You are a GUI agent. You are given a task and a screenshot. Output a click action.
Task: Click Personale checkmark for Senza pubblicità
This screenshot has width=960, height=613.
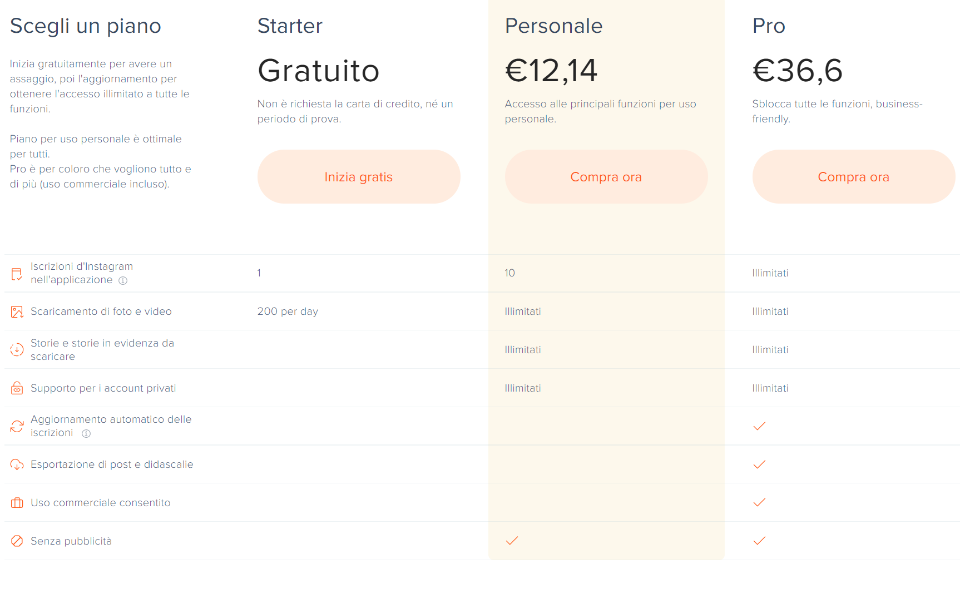[x=512, y=541]
